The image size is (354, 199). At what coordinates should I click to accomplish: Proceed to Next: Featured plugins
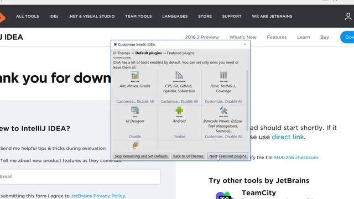(x=228, y=156)
